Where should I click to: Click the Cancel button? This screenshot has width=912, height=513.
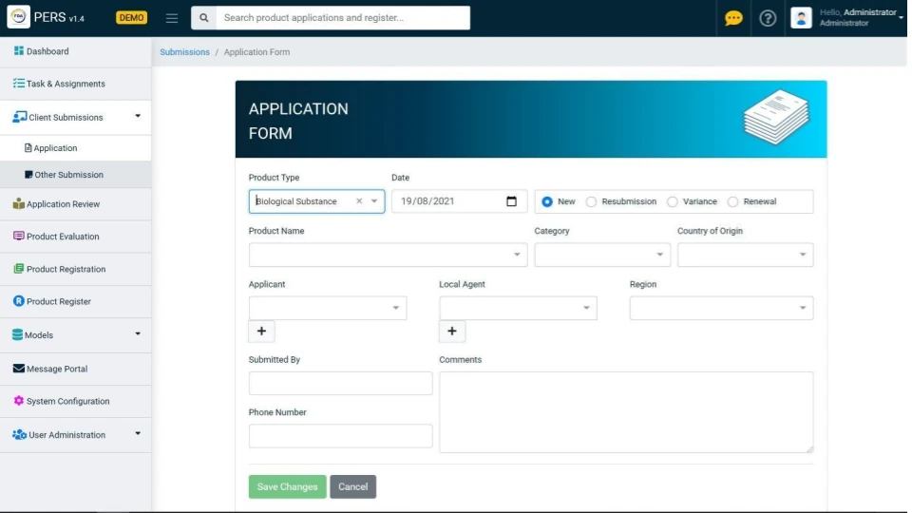pos(353,486)
